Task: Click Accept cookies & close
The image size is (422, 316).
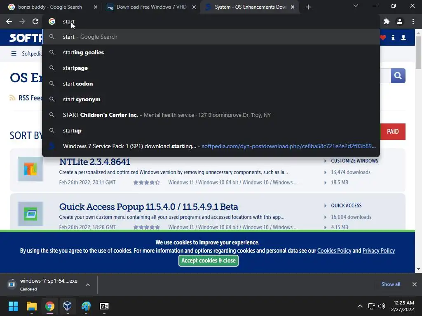Action: click(x=209, y=260)
